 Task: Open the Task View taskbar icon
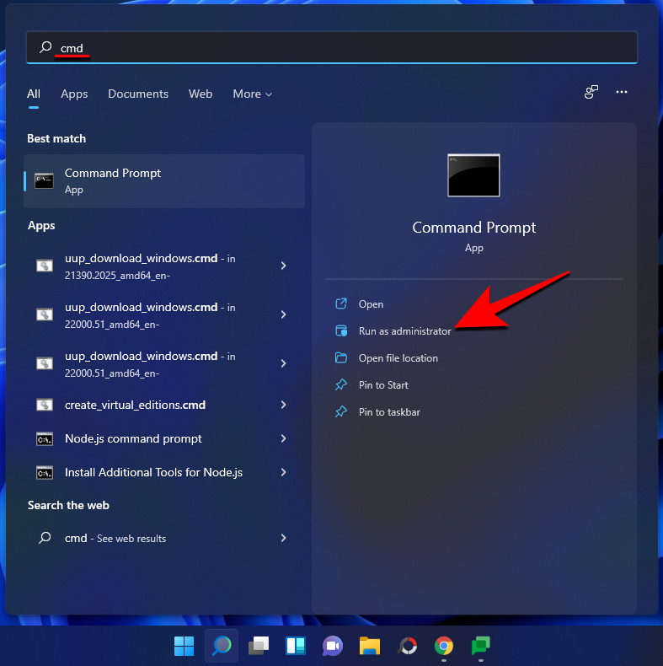[x=258, y=646]
